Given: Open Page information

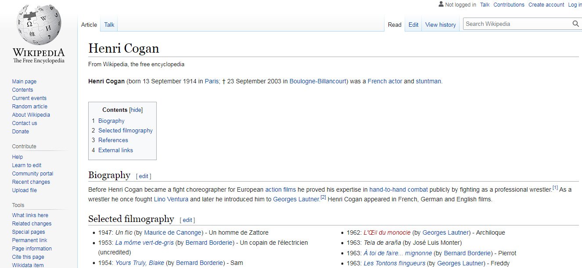Looking at the screenshot, I should (32, 249).
